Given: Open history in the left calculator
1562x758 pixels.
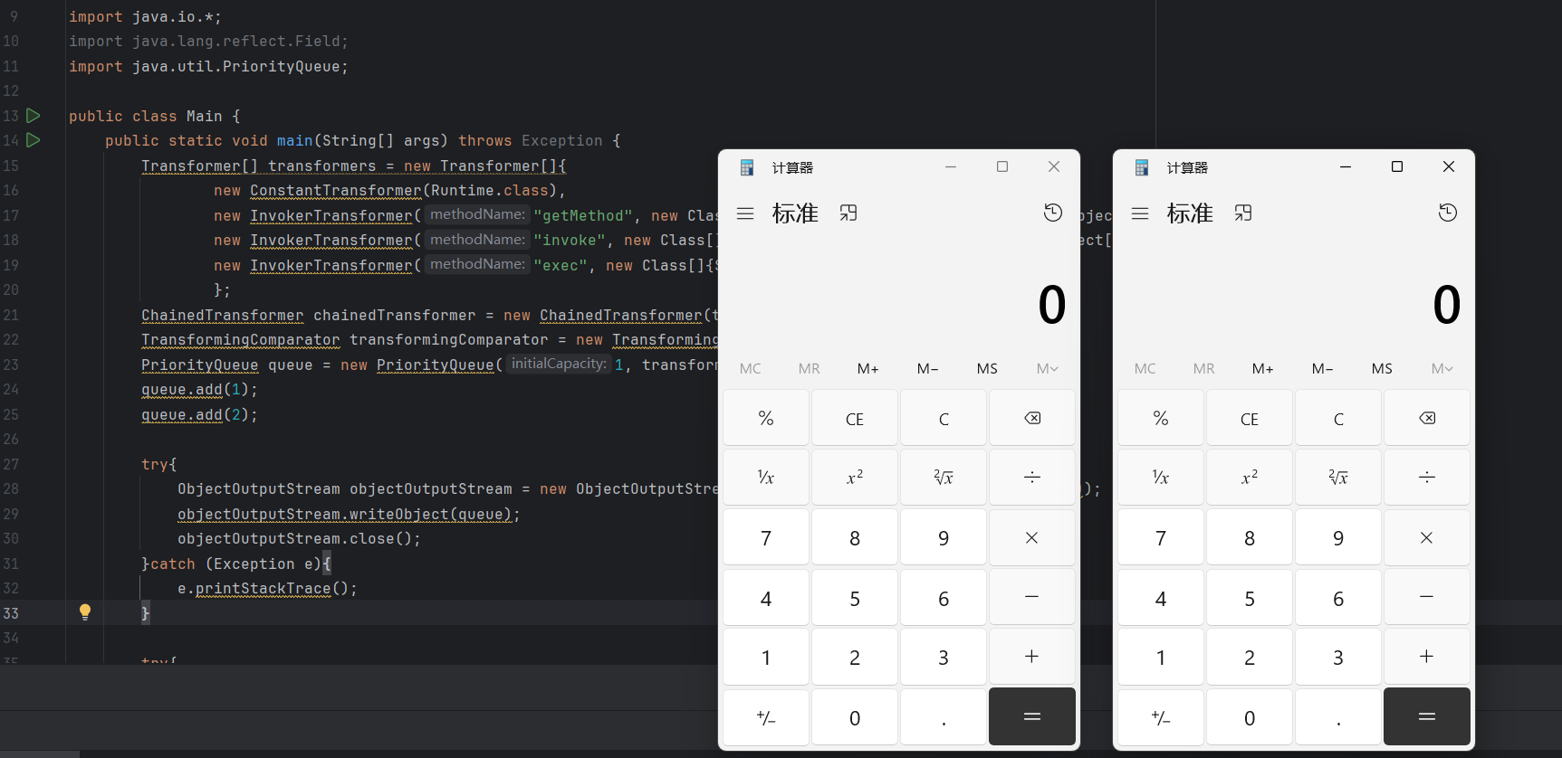Looking at the screenshot, I should coord(1052,213).
